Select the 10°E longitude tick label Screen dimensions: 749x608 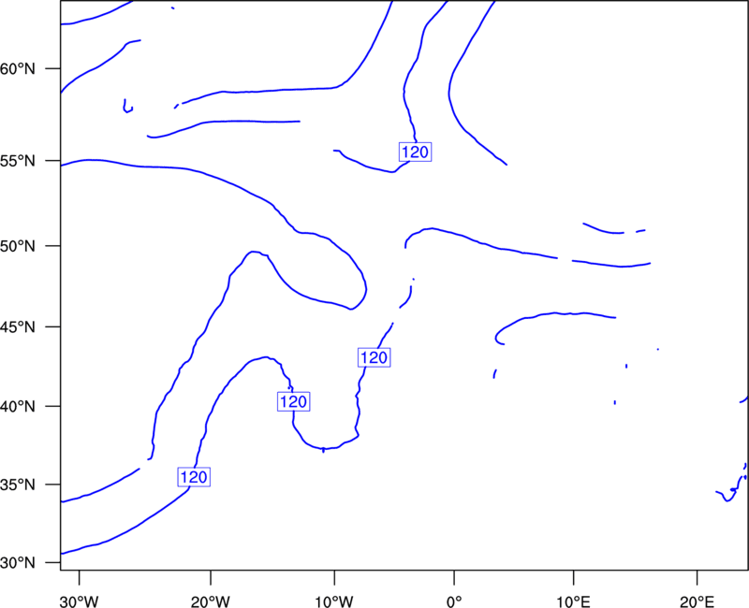click(573, 601)
